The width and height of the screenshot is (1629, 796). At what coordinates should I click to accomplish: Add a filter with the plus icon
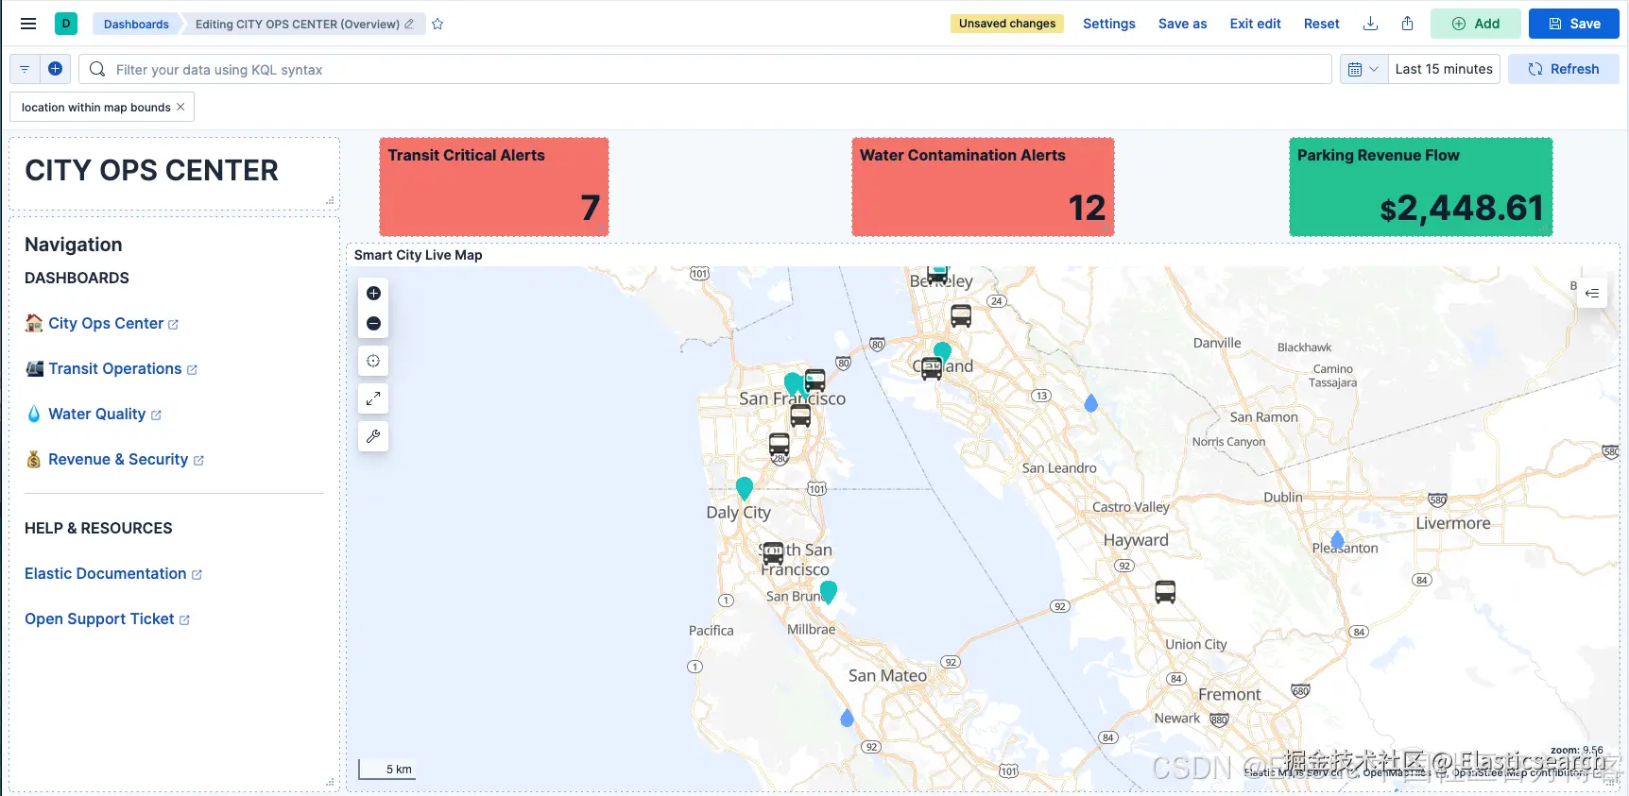55,69
